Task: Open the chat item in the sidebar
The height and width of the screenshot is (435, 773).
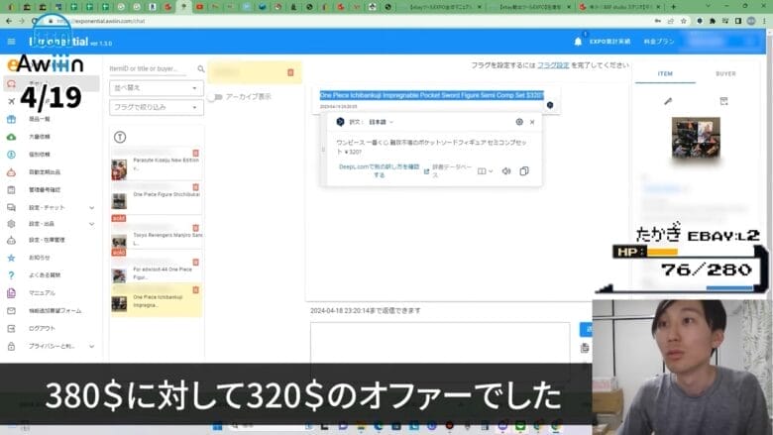Action: [51, 84]
